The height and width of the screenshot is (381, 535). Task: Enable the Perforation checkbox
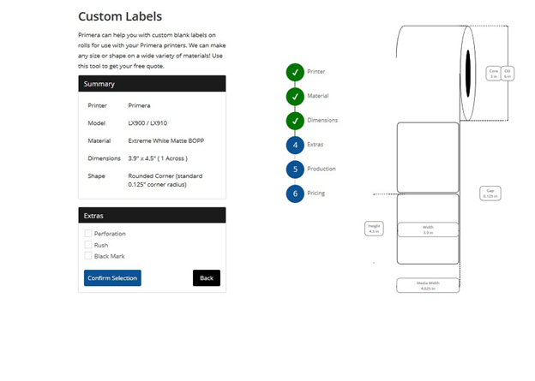coord(88,234)
